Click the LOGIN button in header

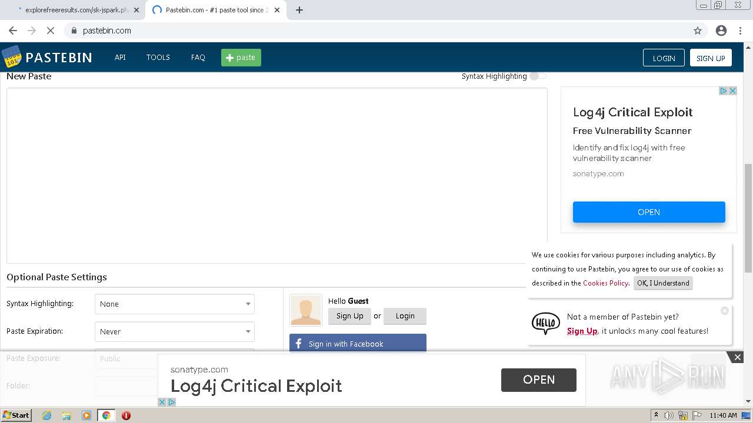pos(664,58)
